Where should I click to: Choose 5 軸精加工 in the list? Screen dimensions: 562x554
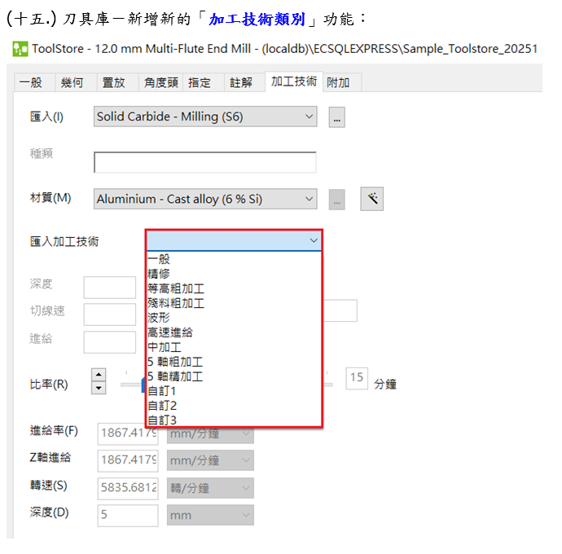pyautogui.click(x=175, y=376)
